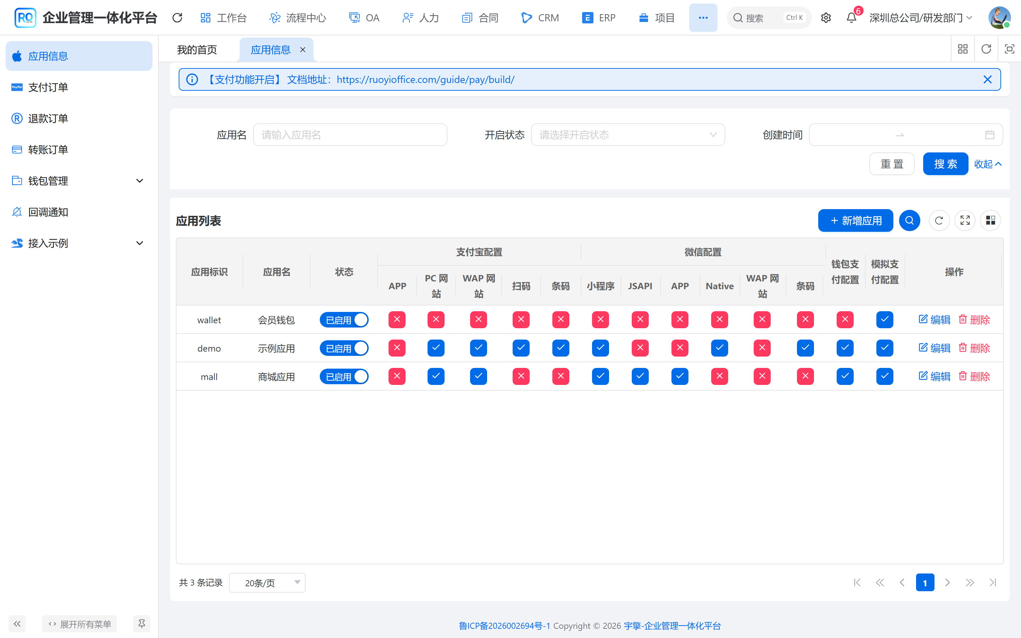
Task: Open the 20条/页 page size selector
Action: coord(267,583)
